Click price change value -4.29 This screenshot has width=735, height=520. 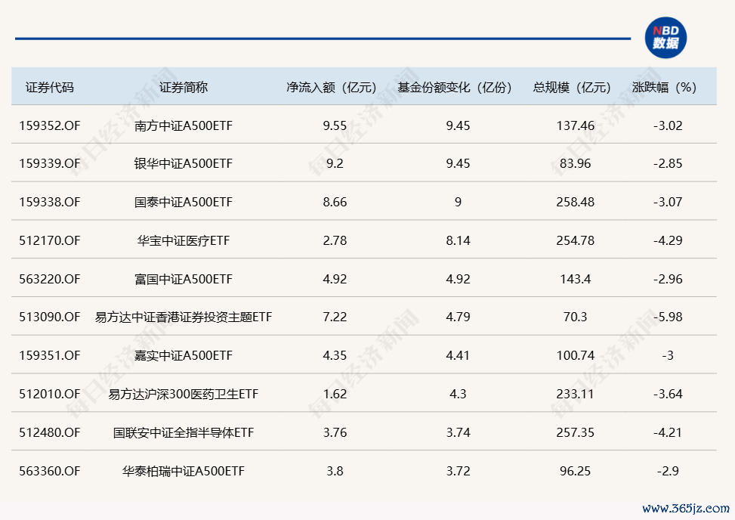(x=668, y=240)
